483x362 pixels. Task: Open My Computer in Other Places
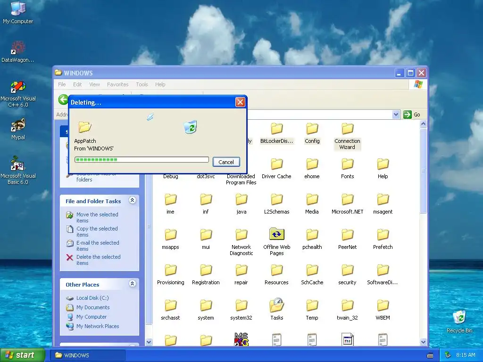pos(91,317)
